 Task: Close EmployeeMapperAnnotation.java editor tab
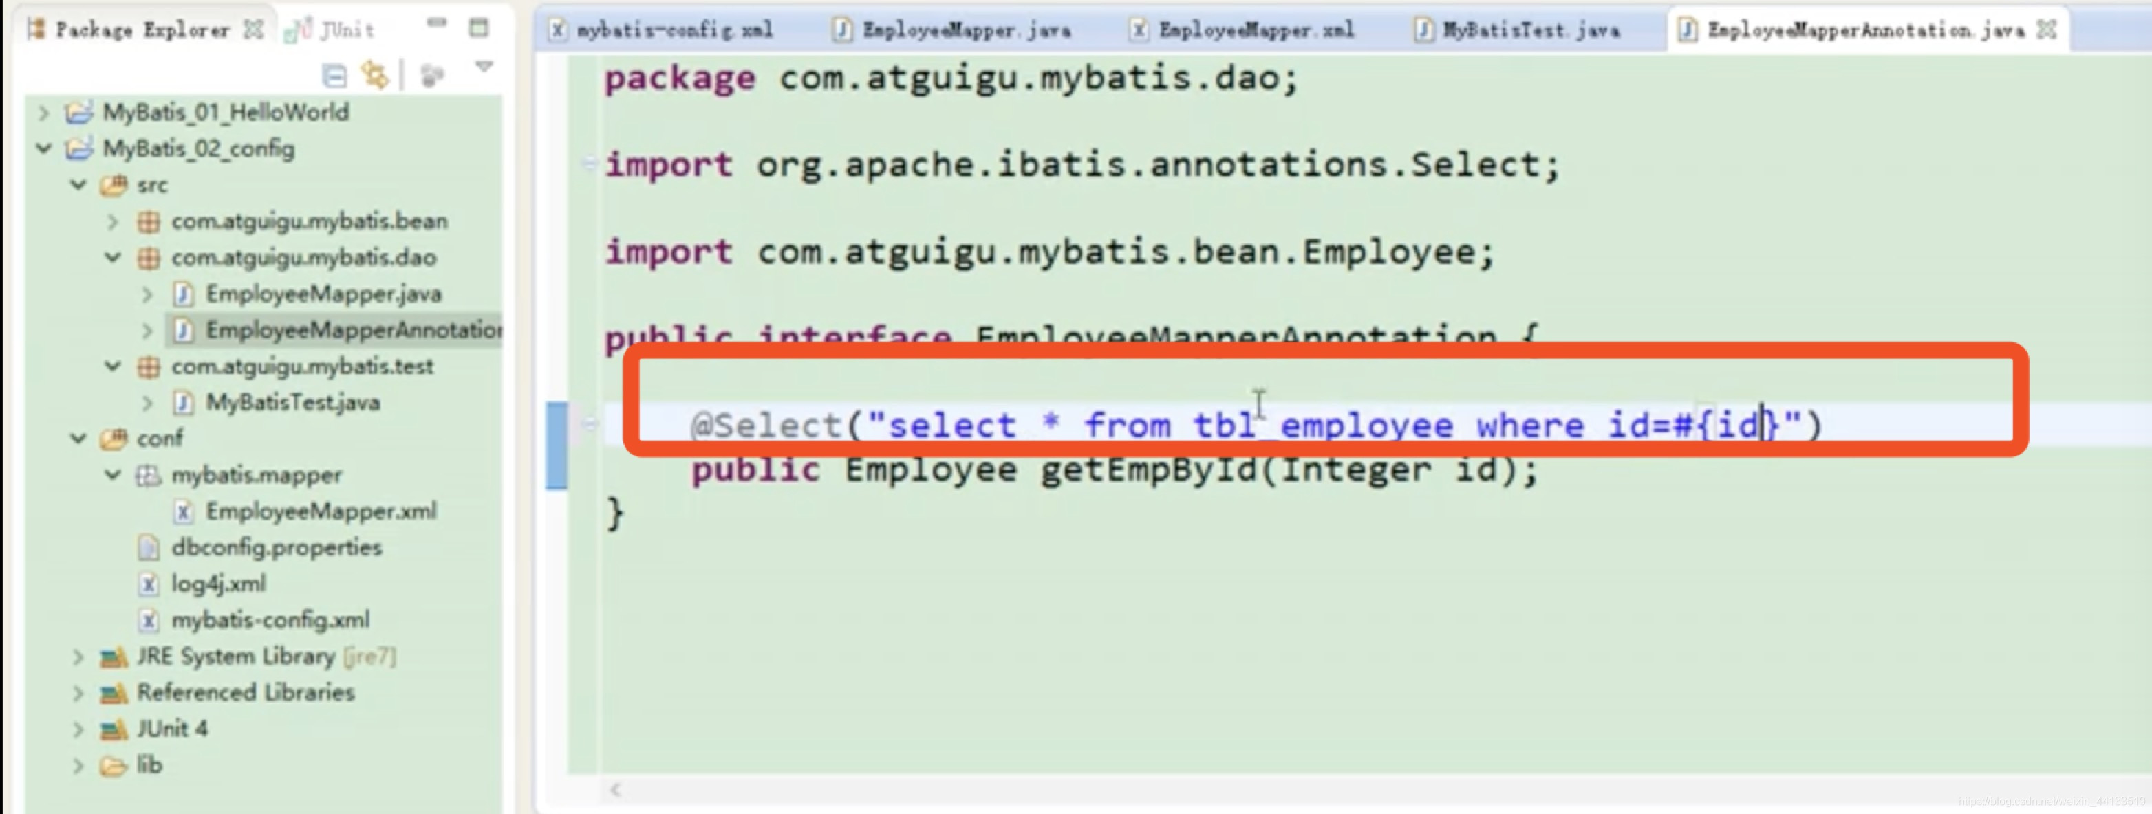[2047, 30]
